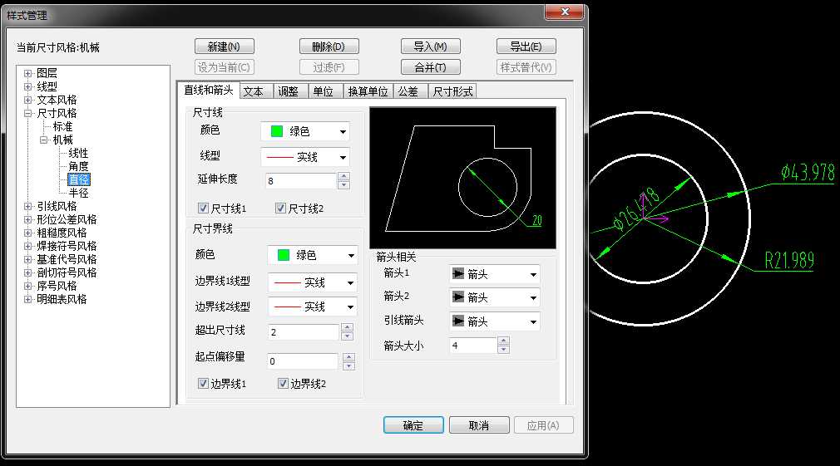Uncheck the 边界线2 checkbox
Viewport: 840px width, 466px height.
point(284,384)
